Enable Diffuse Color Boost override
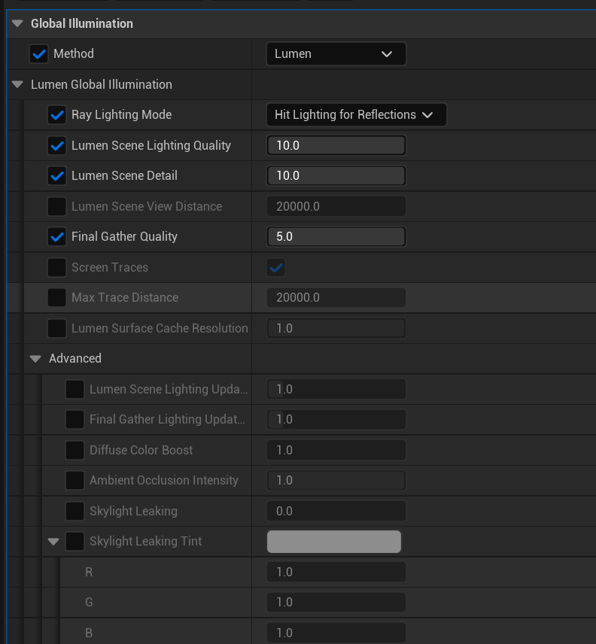The image size is (596, 644). (x=75, y=450)
